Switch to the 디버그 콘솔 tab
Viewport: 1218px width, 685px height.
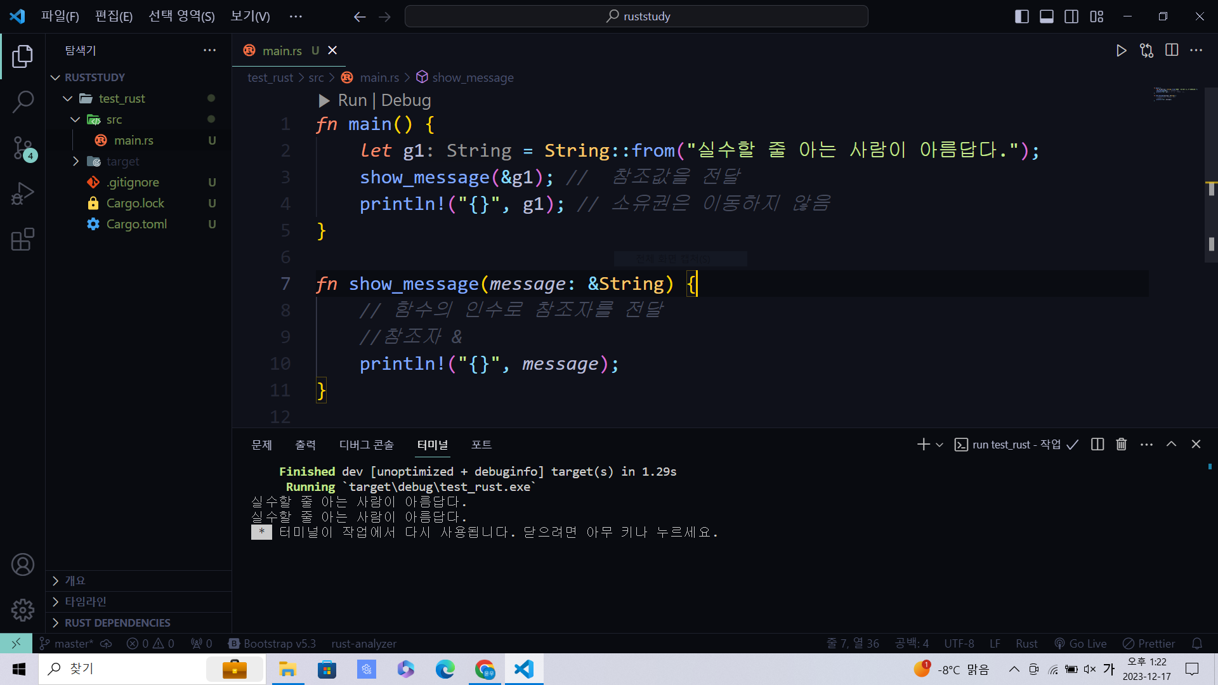[x=366, y=445]
